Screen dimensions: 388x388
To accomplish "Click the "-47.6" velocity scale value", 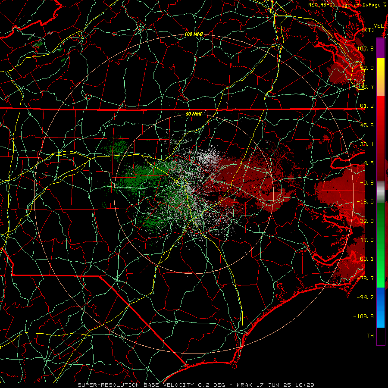I will (x=365, y=240).
